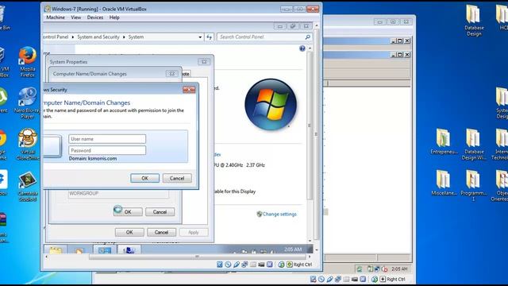Viewport: 508px width, 286px height.
Task: Open Virtual CloneDrive desktop icon
Action: (x=28, y=145)
